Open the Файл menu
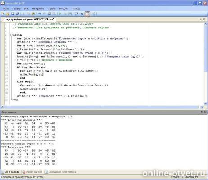The height and width of the screenshot is (180, 208). tap(6, 9)
